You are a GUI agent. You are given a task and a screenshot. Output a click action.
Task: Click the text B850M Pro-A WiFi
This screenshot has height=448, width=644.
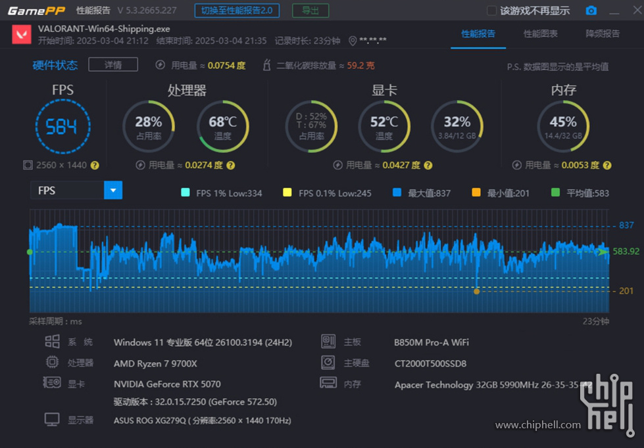coord(432,342)
